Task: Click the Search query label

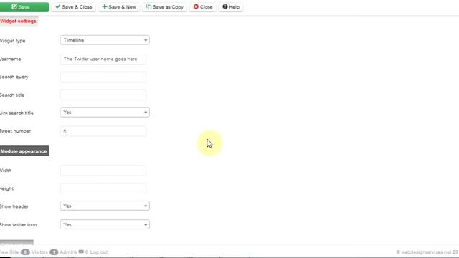Action: tap(14, 77)
